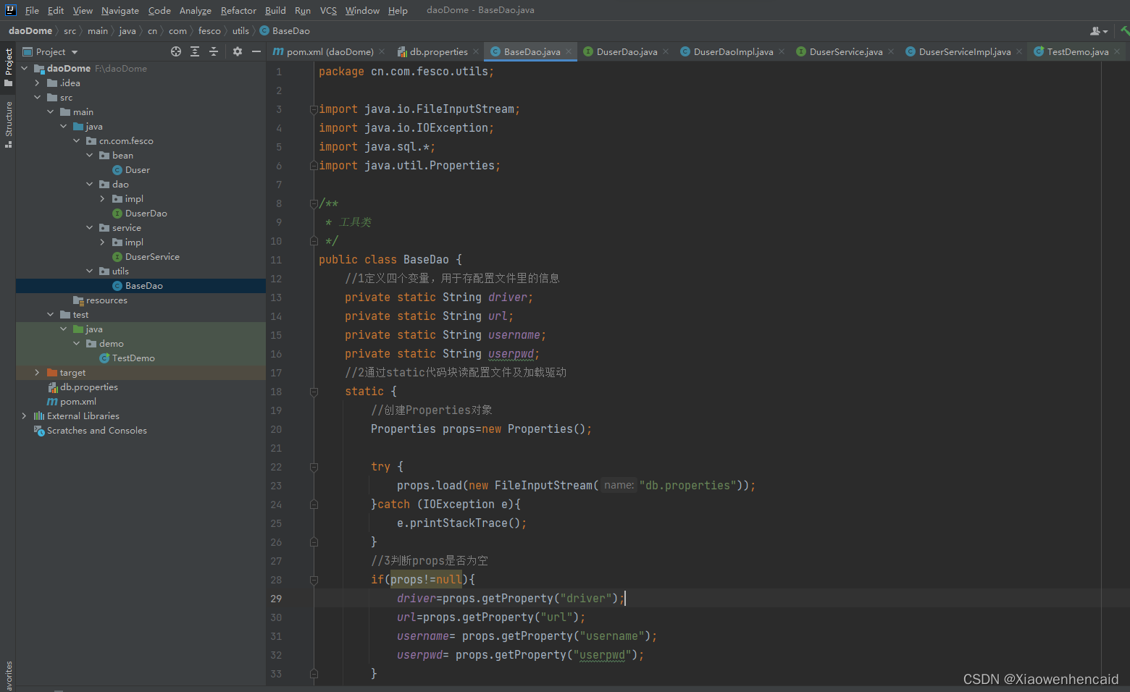This screenshot has width=1130, height=692.
Task: Open the collaboration users dropdown top right
Action: point(1098,30)
